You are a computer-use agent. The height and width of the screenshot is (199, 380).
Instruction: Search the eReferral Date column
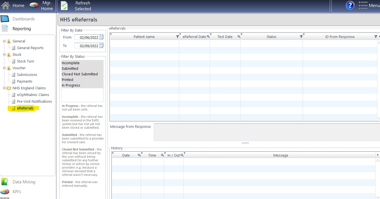click(x=208, y=37)
